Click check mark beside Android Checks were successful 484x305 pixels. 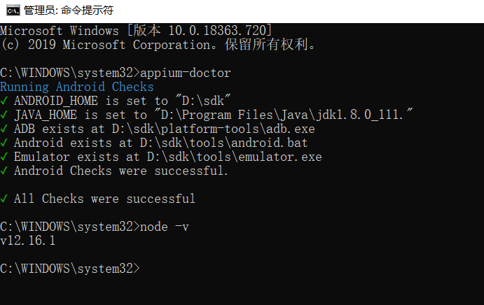[4, 171]
